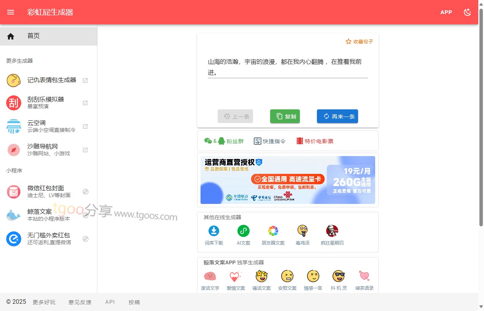The image size is (484, 311).
Task: Click the 云空调 air conditioner icon
Action: [x=14, y=126]
